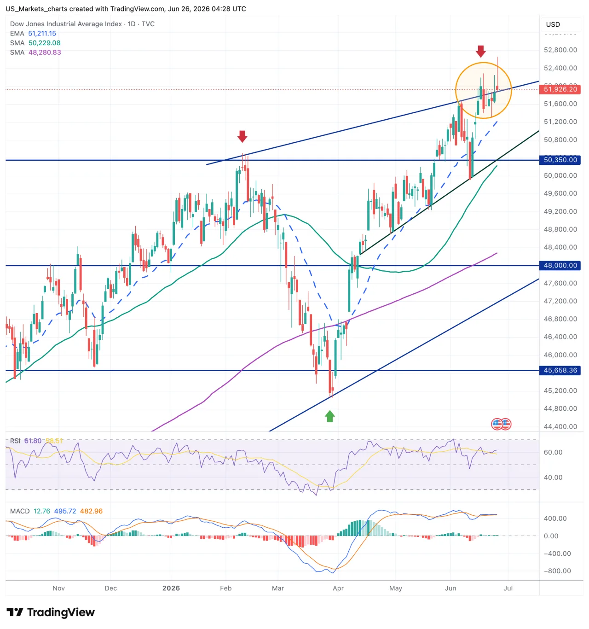589x629 pixels.
Task: Click the RSI indicator legend label
Action: click(15, 441)
